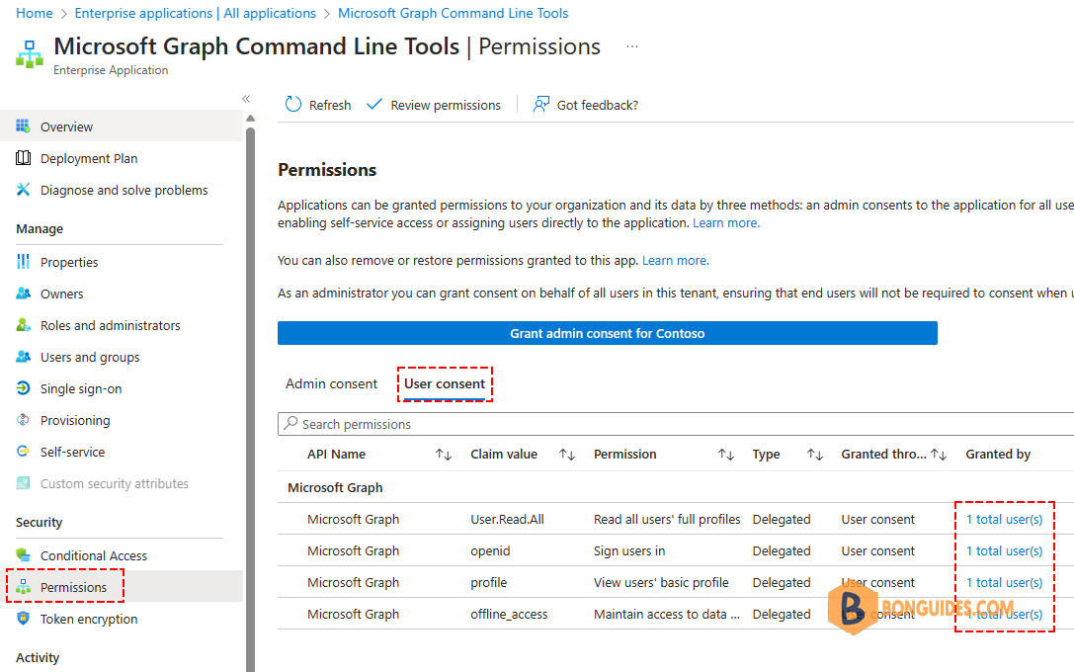This screenshot has width=1074, height=672.
Task: Click the Owners people icon
Action: point(23,294)
